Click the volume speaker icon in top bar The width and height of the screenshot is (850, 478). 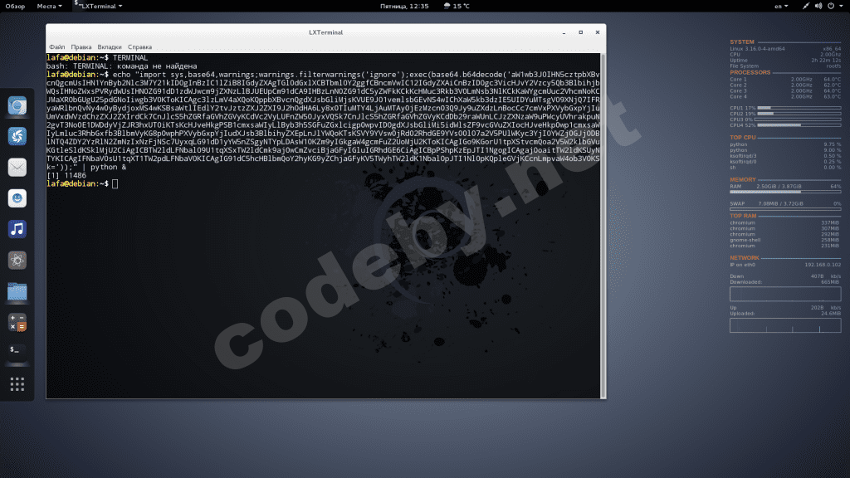pyautogui.click(x=818, y=6)
